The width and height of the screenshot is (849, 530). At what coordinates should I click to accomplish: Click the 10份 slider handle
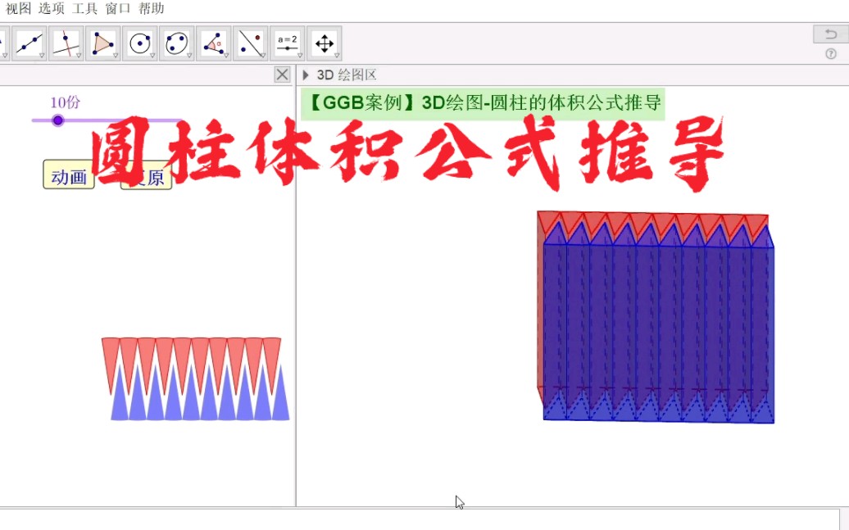[57, 120]
